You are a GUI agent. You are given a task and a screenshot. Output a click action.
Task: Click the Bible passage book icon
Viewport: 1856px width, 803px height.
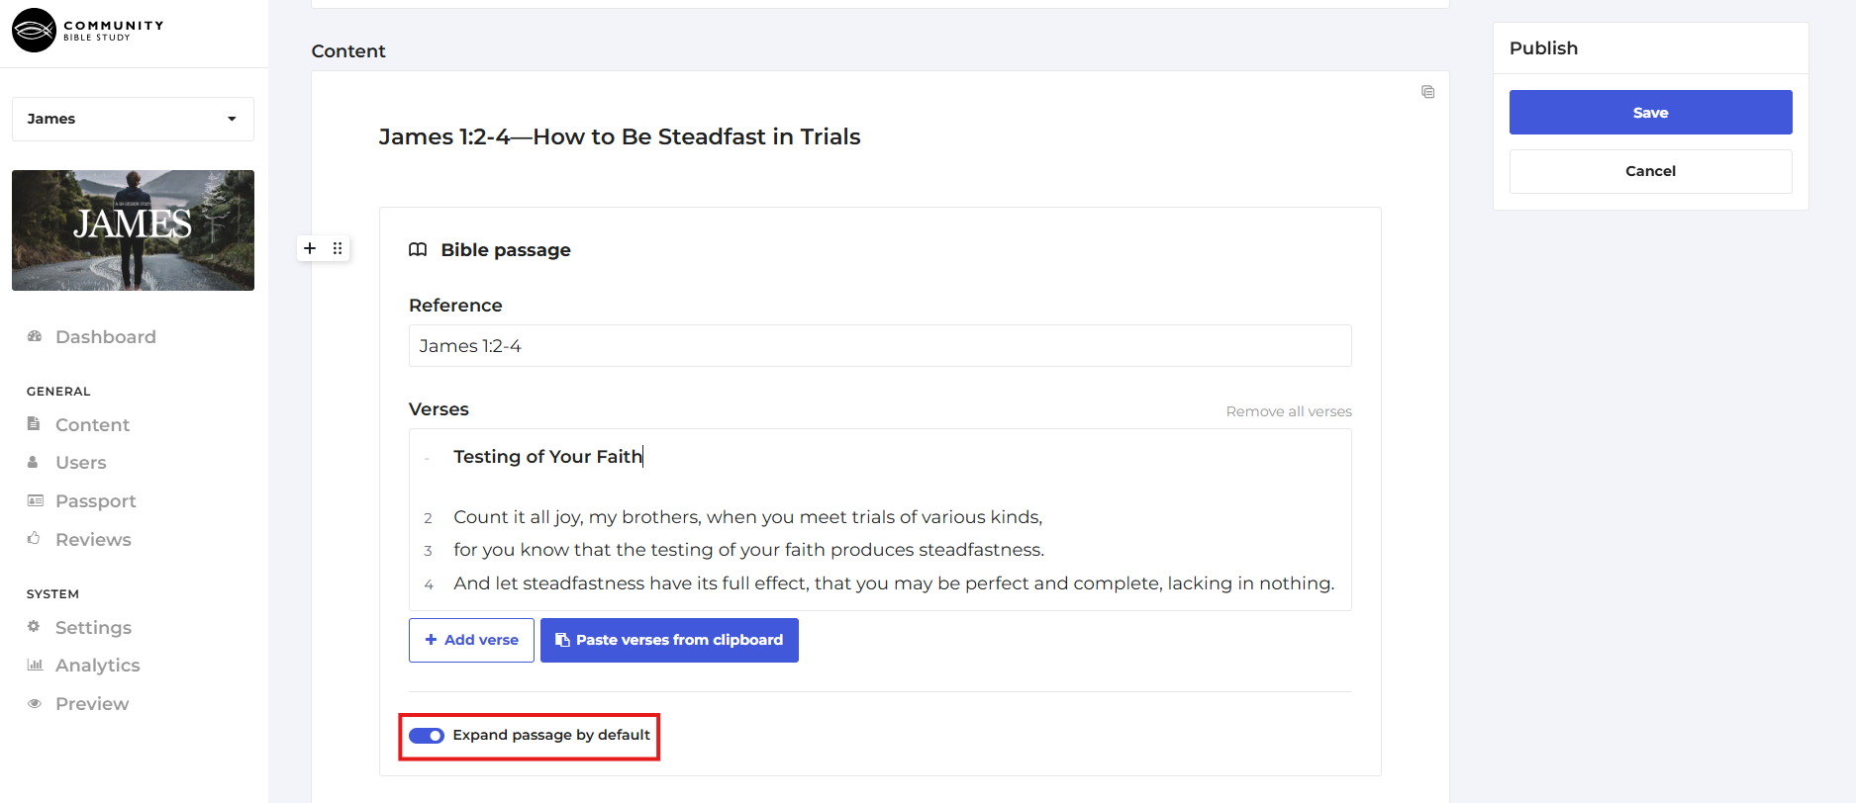418,249
